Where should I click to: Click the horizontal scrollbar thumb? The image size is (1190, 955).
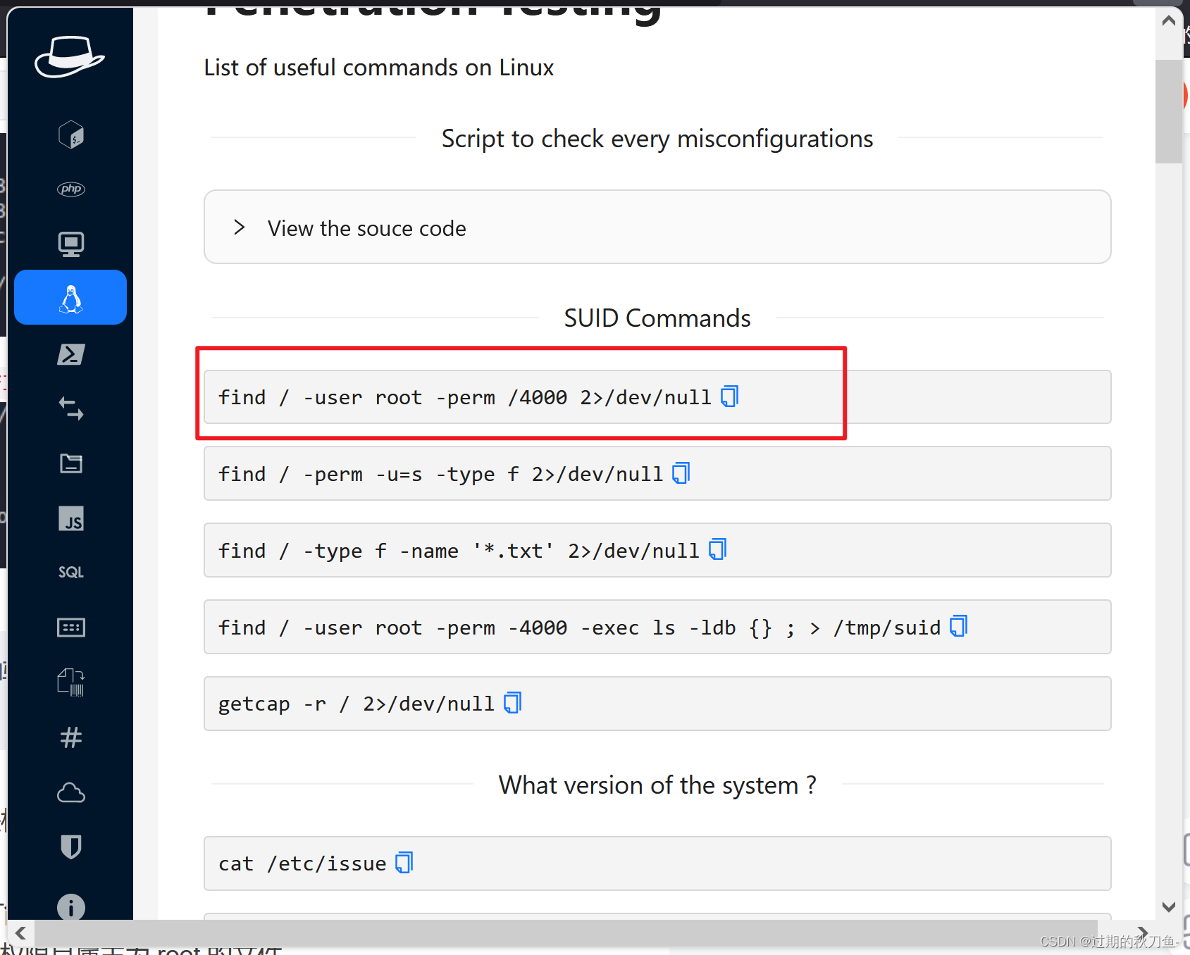point(566,933)
